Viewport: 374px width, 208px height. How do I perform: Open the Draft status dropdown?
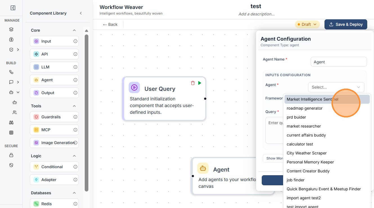(x=307, y=24)
